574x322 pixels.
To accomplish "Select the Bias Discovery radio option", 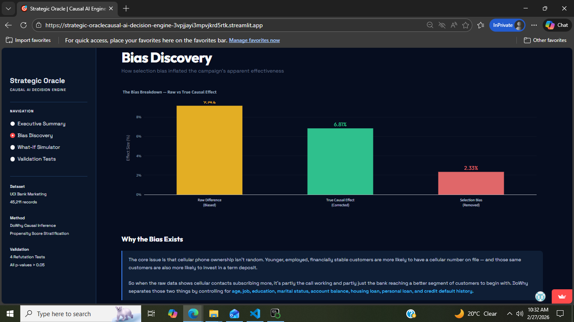I will (x=32, y=135).
